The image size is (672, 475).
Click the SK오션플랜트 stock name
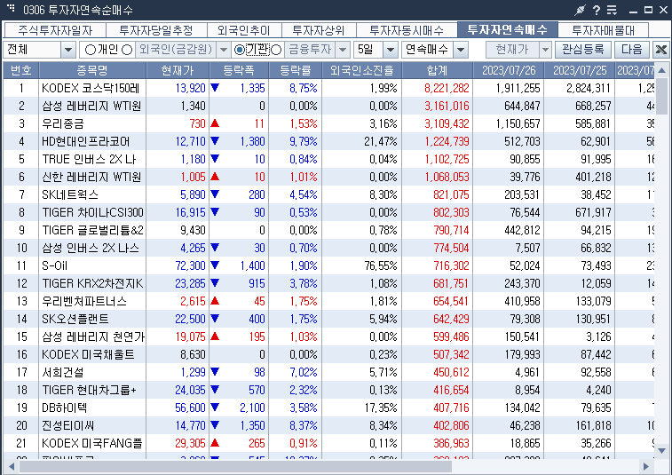point(75,319)
